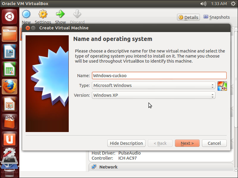
Task: Switch to the Details view
Action: click(x=188, y=17)
